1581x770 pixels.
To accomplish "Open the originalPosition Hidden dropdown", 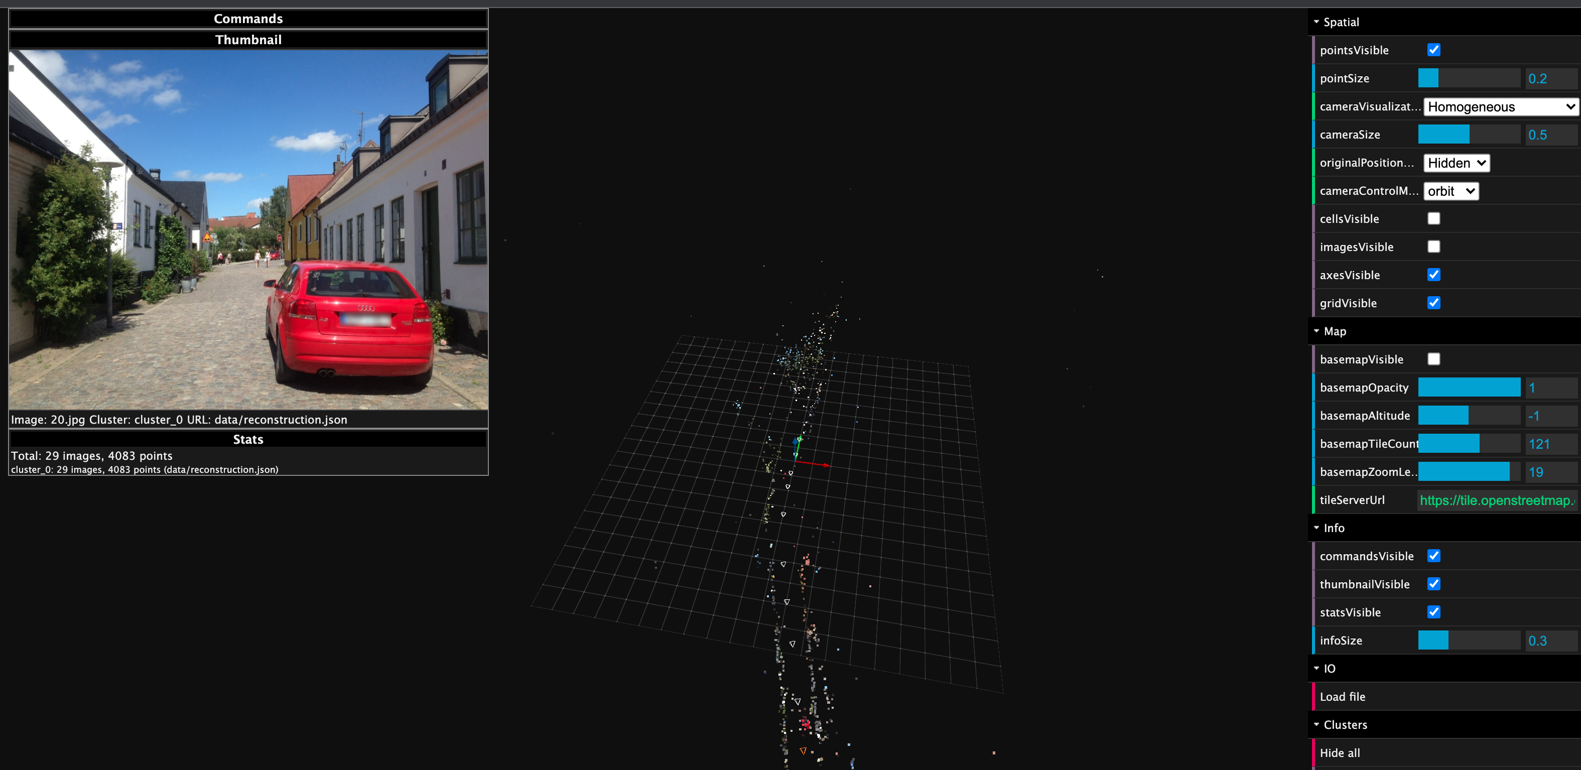I will (x=1456, y=163).
